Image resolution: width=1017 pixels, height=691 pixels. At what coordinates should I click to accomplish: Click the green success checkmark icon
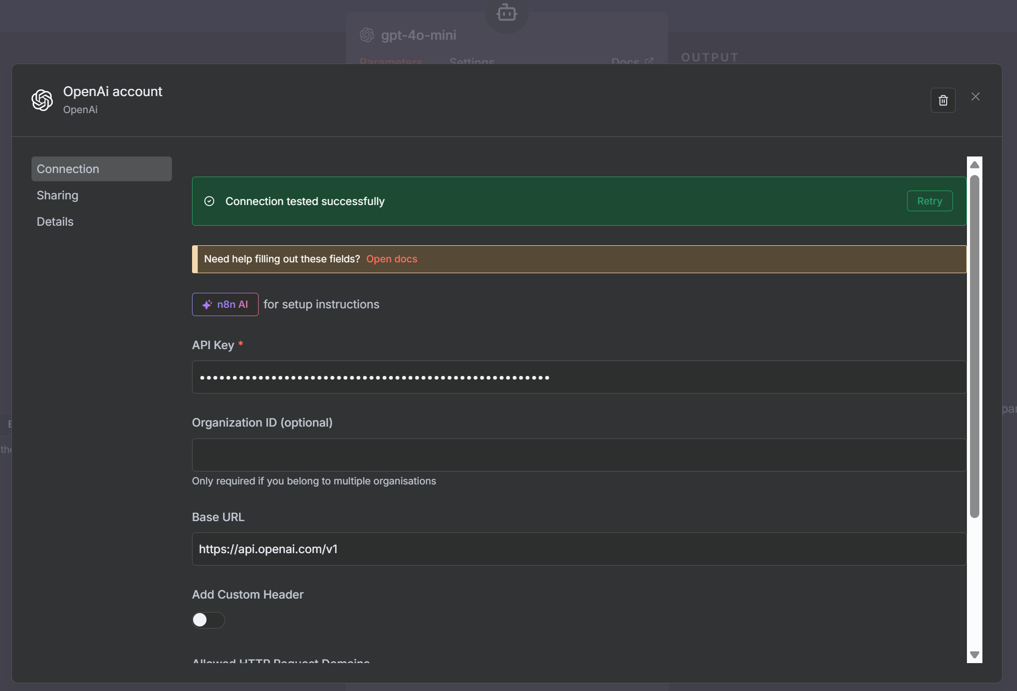(209, 201)
